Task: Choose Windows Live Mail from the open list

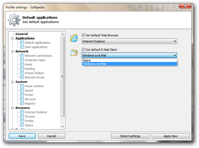Action: [129, 64]
